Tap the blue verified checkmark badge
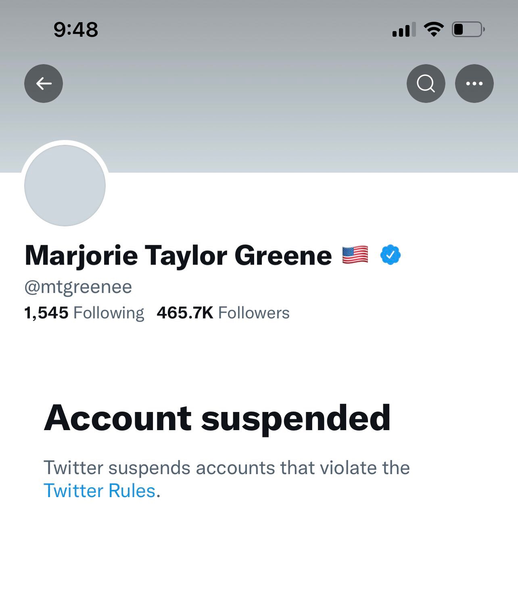Screen dimensions: 518x598 [x=391, y=255]
